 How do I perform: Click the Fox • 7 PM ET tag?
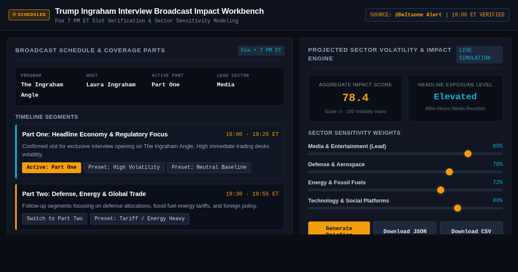261,51
